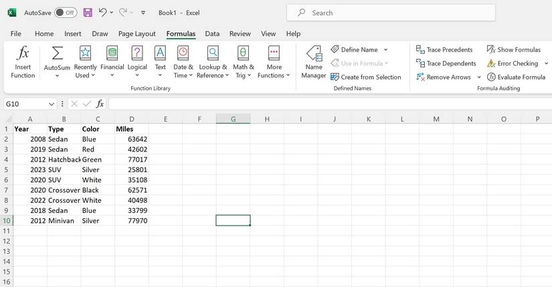Click the Use in Formula dropdown
The height and width of the screenshot is (287, 552).
pyautogui.click(x=359, y=63)
